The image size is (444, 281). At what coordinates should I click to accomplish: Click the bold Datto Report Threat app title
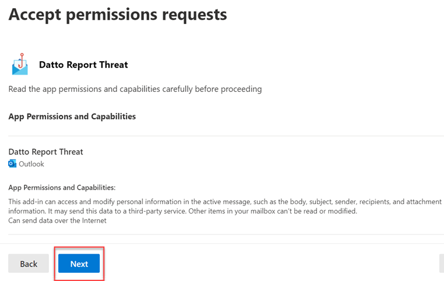click(x=83, y=65)
